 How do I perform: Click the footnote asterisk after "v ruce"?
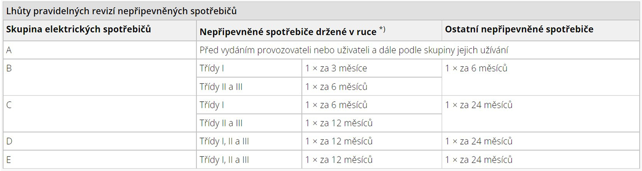[x=382, y=29]
